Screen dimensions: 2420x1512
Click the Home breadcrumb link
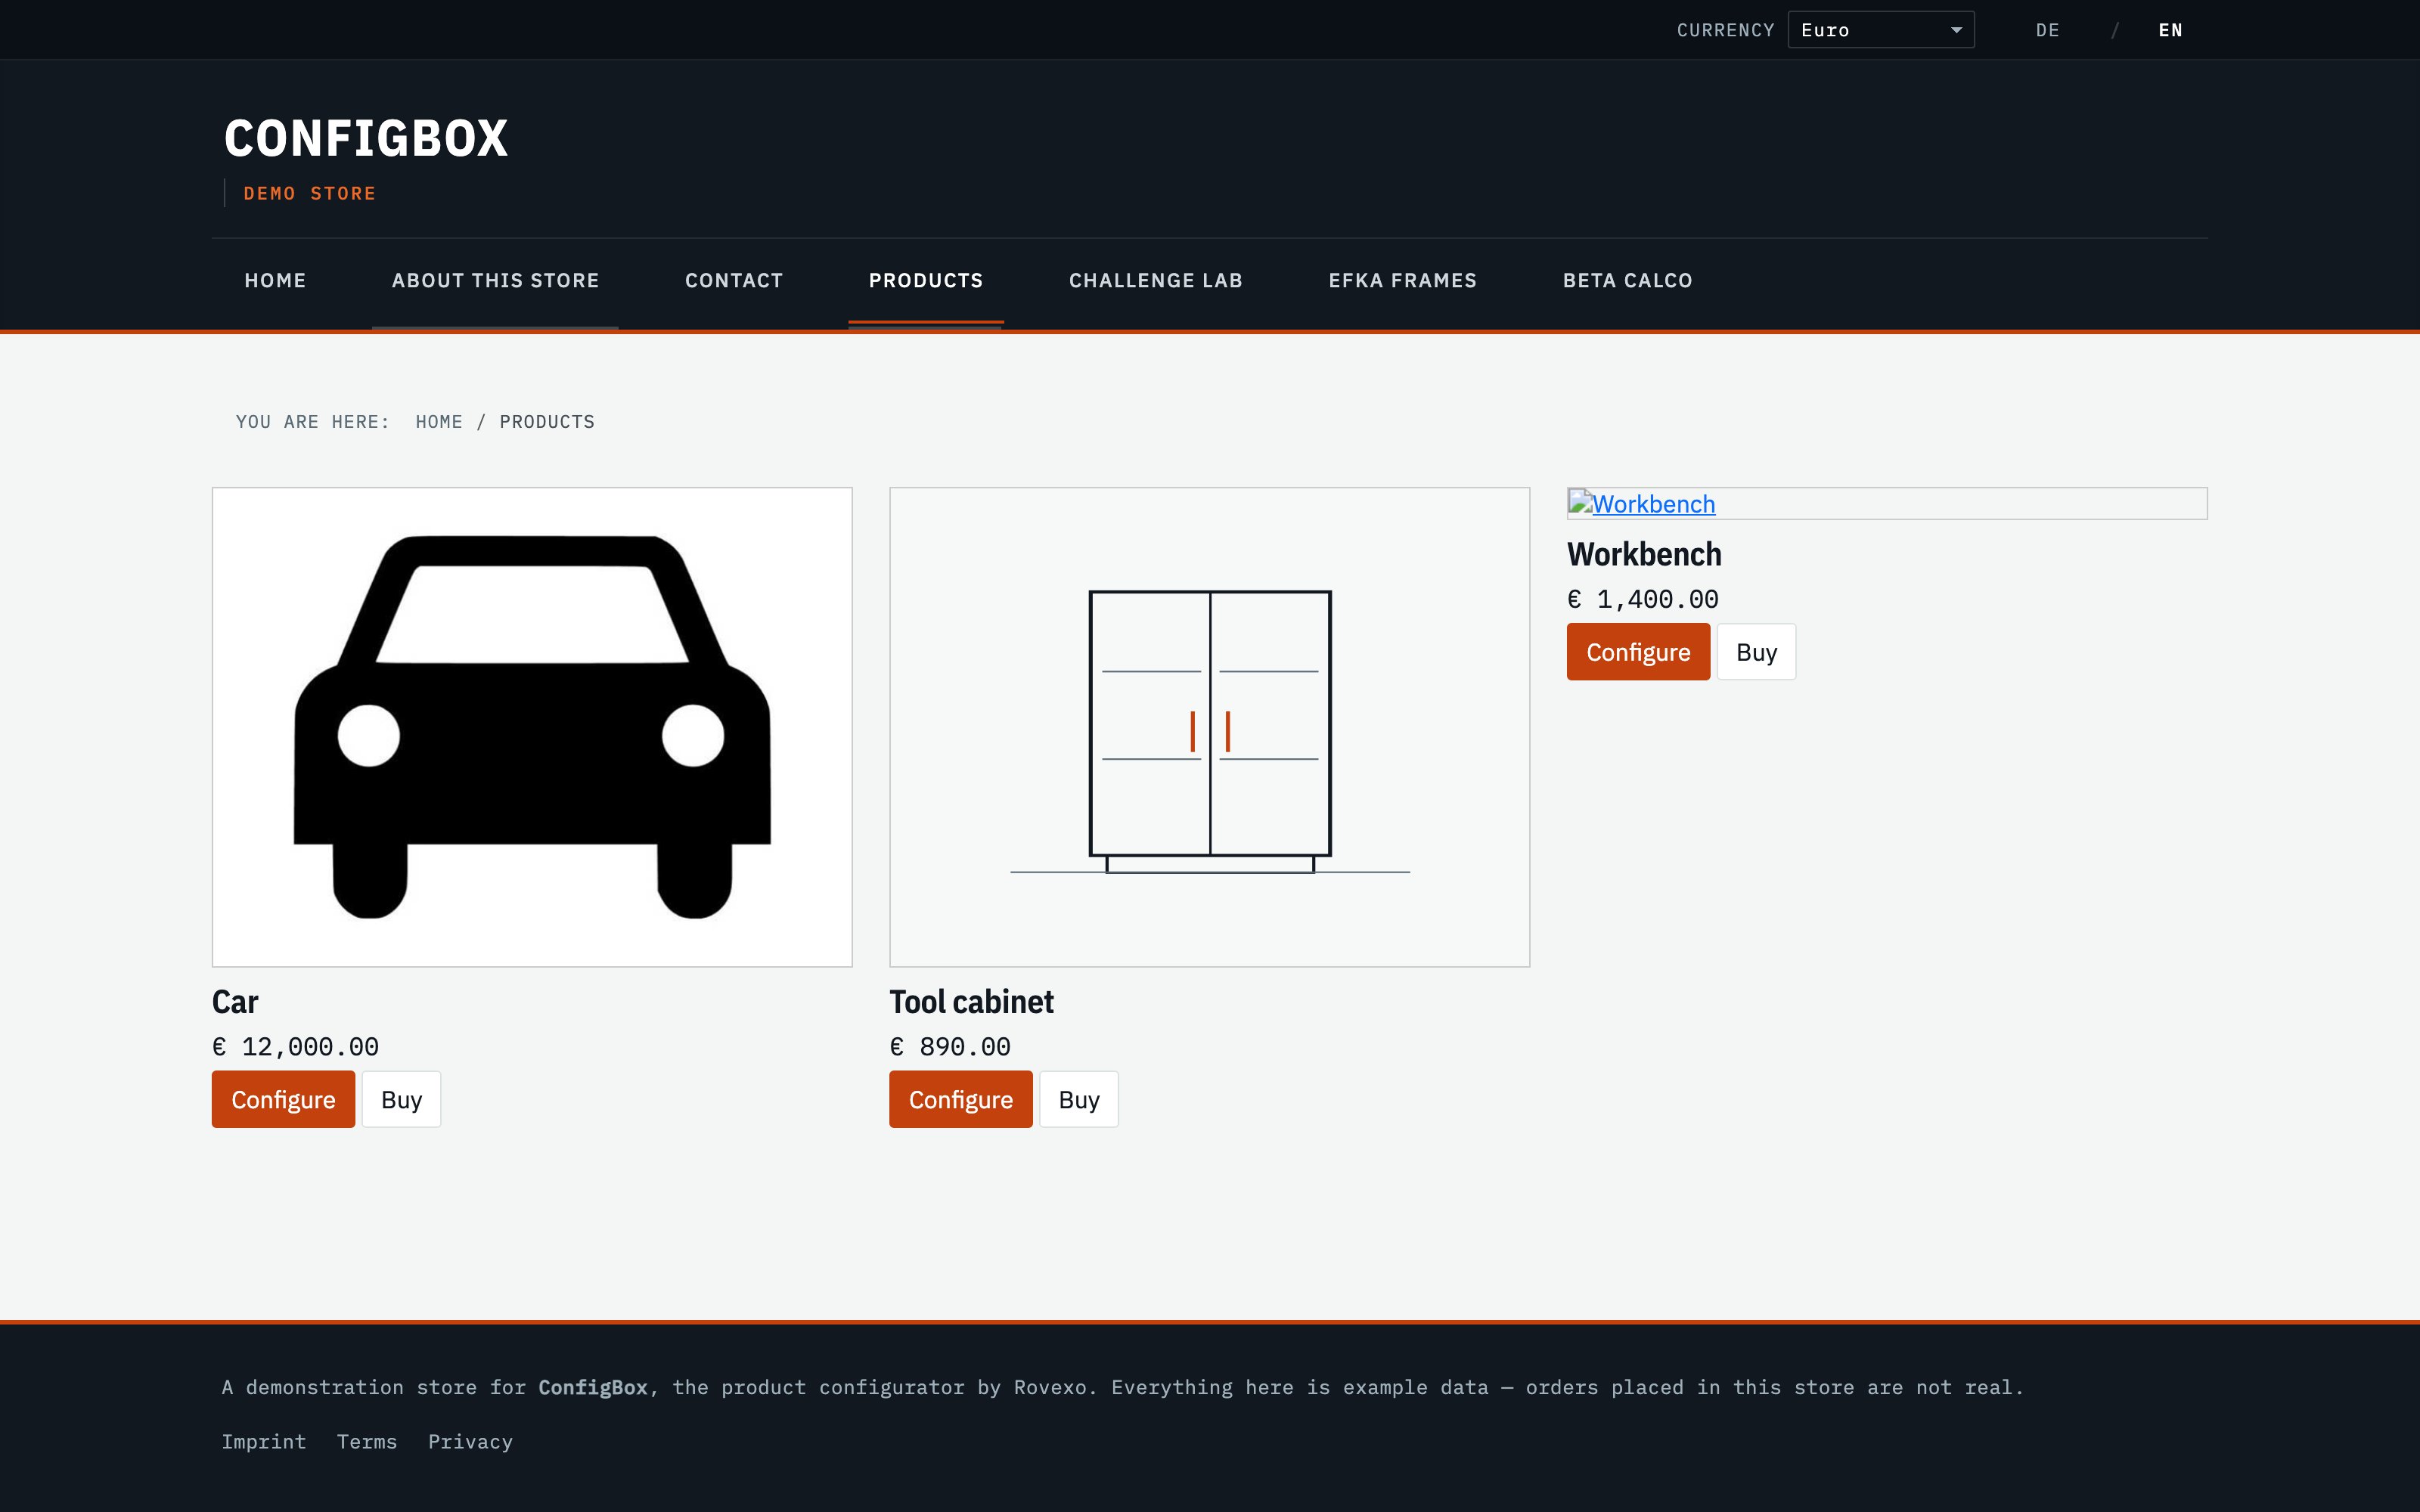pos(439,422)
